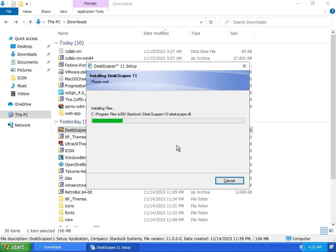The width and height of the screenshot is (336, 252).
Task: Close the DeskScapes 11 Setup dialog
Action: [244, 66]
